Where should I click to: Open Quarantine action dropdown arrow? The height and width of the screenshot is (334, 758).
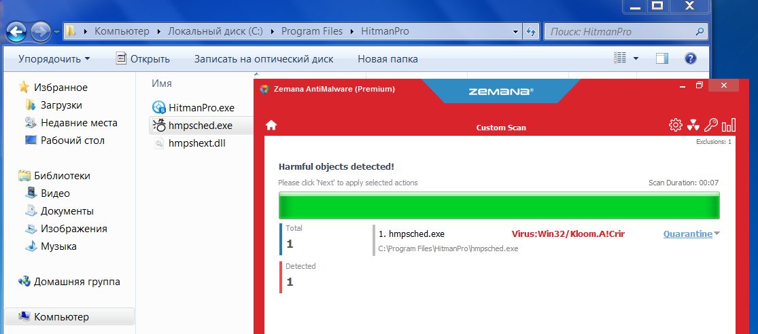pos(717,234)
